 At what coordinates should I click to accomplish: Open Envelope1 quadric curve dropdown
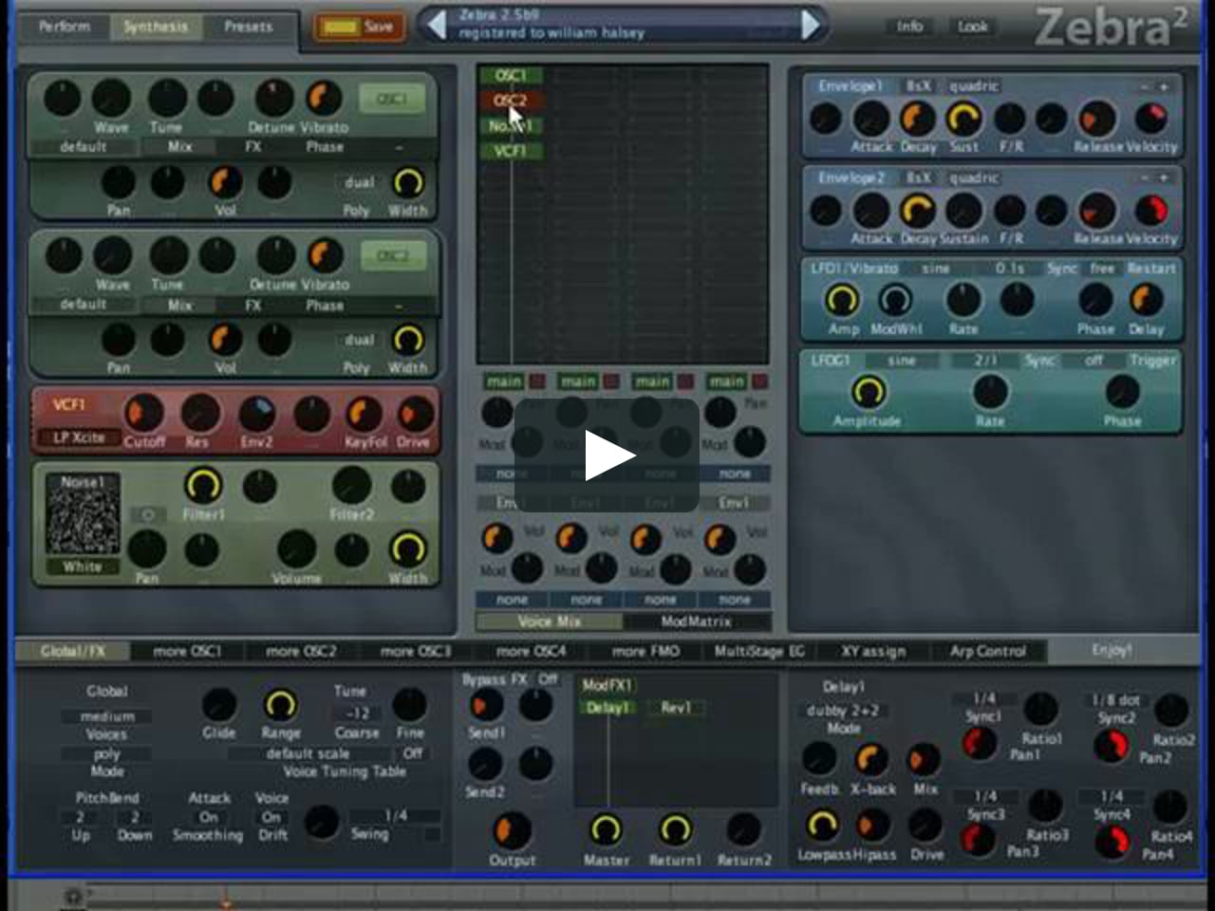pyautogui.click(x=974, y=86)
